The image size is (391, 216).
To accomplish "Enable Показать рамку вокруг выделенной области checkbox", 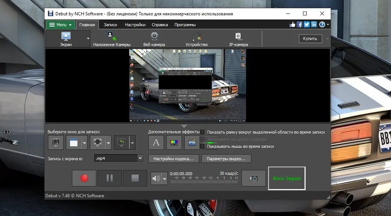I will [x=202, y=132].
